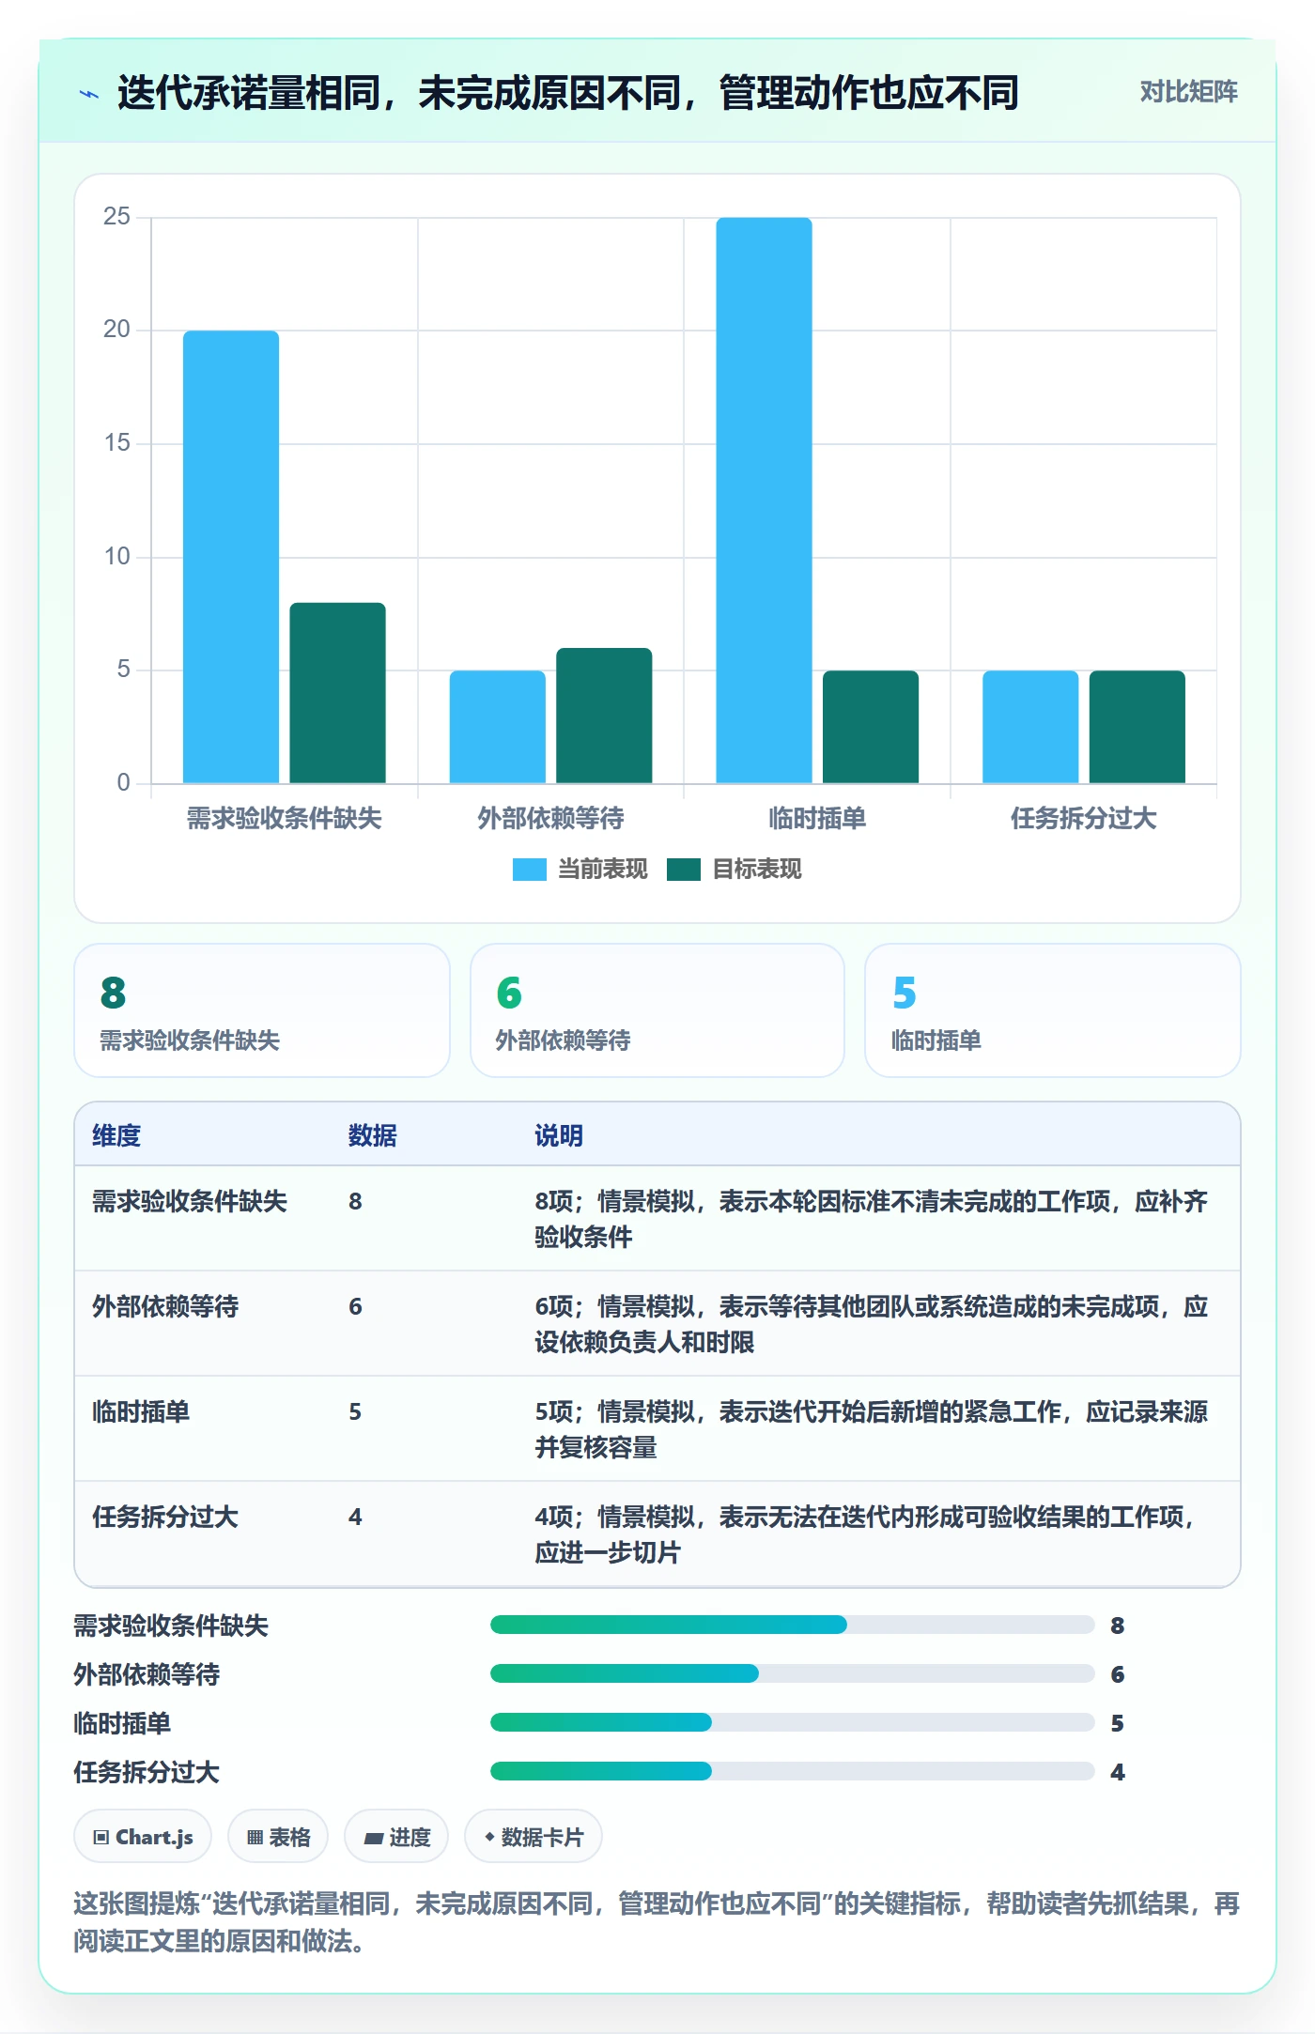Image resolution: width=1315 pixels, height=2034 pixels.
Task: Select the 当前表现 bar for 临时插单
Action: [764, 501]
